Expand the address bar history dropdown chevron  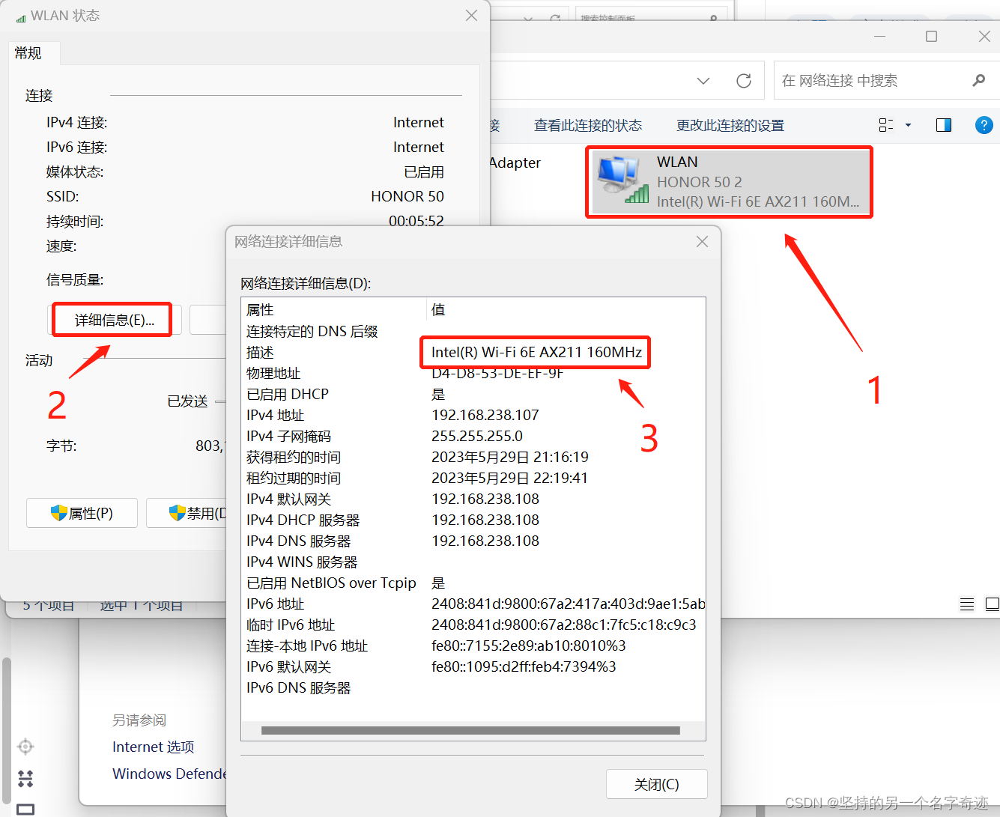tap(703, 81)
